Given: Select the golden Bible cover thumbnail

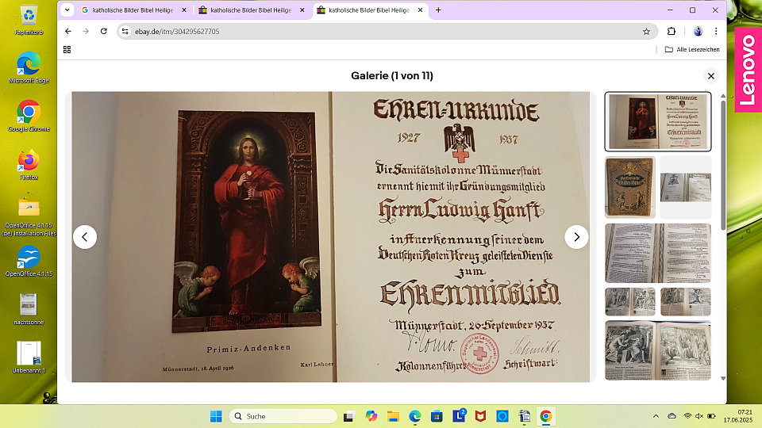Looking at the screenshot, I should tap(629, 187).
